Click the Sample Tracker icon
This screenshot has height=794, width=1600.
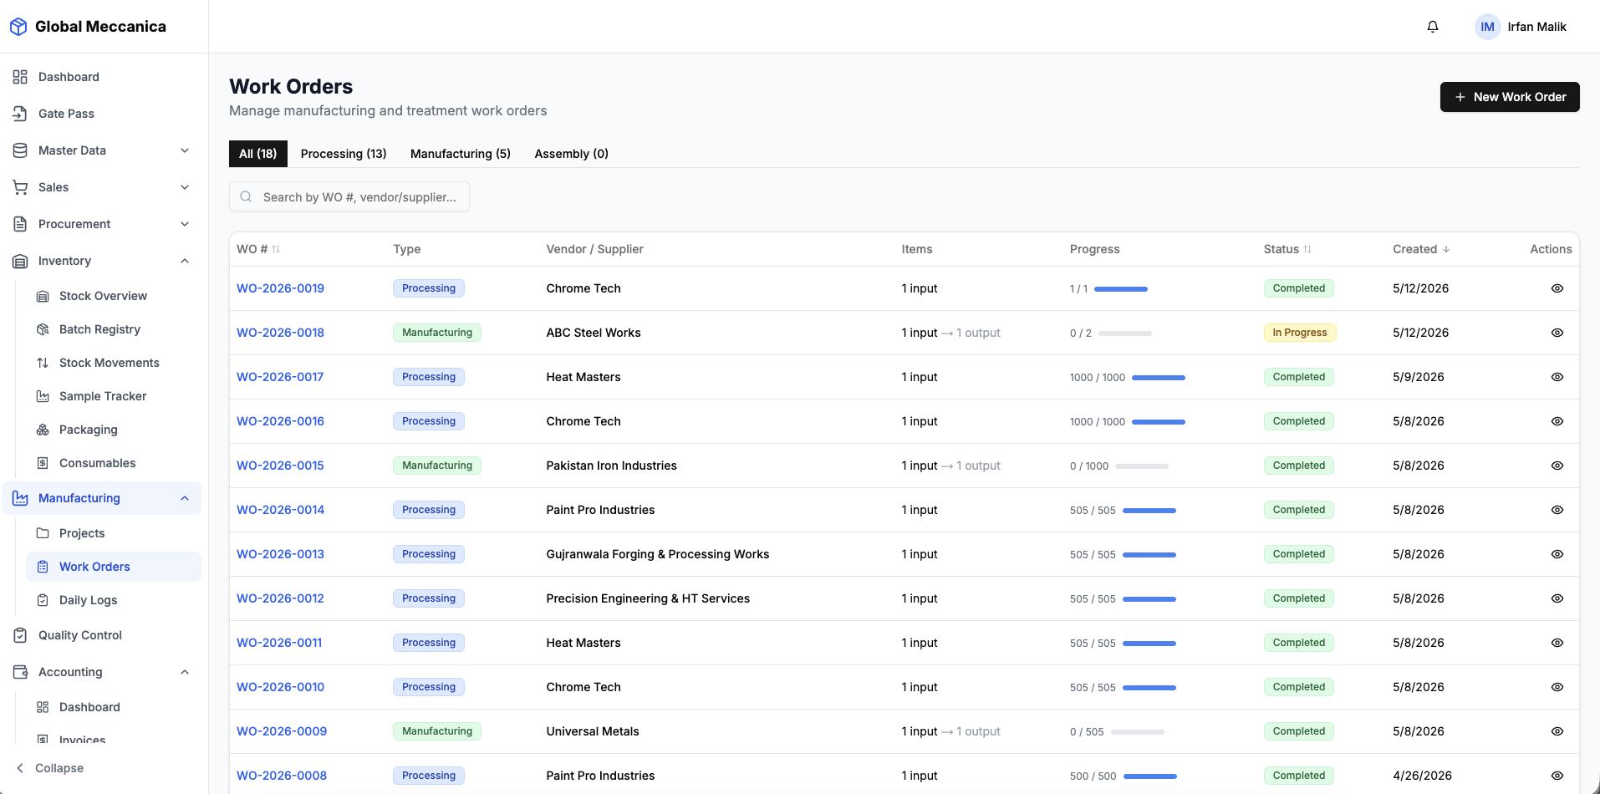[43, 396]
